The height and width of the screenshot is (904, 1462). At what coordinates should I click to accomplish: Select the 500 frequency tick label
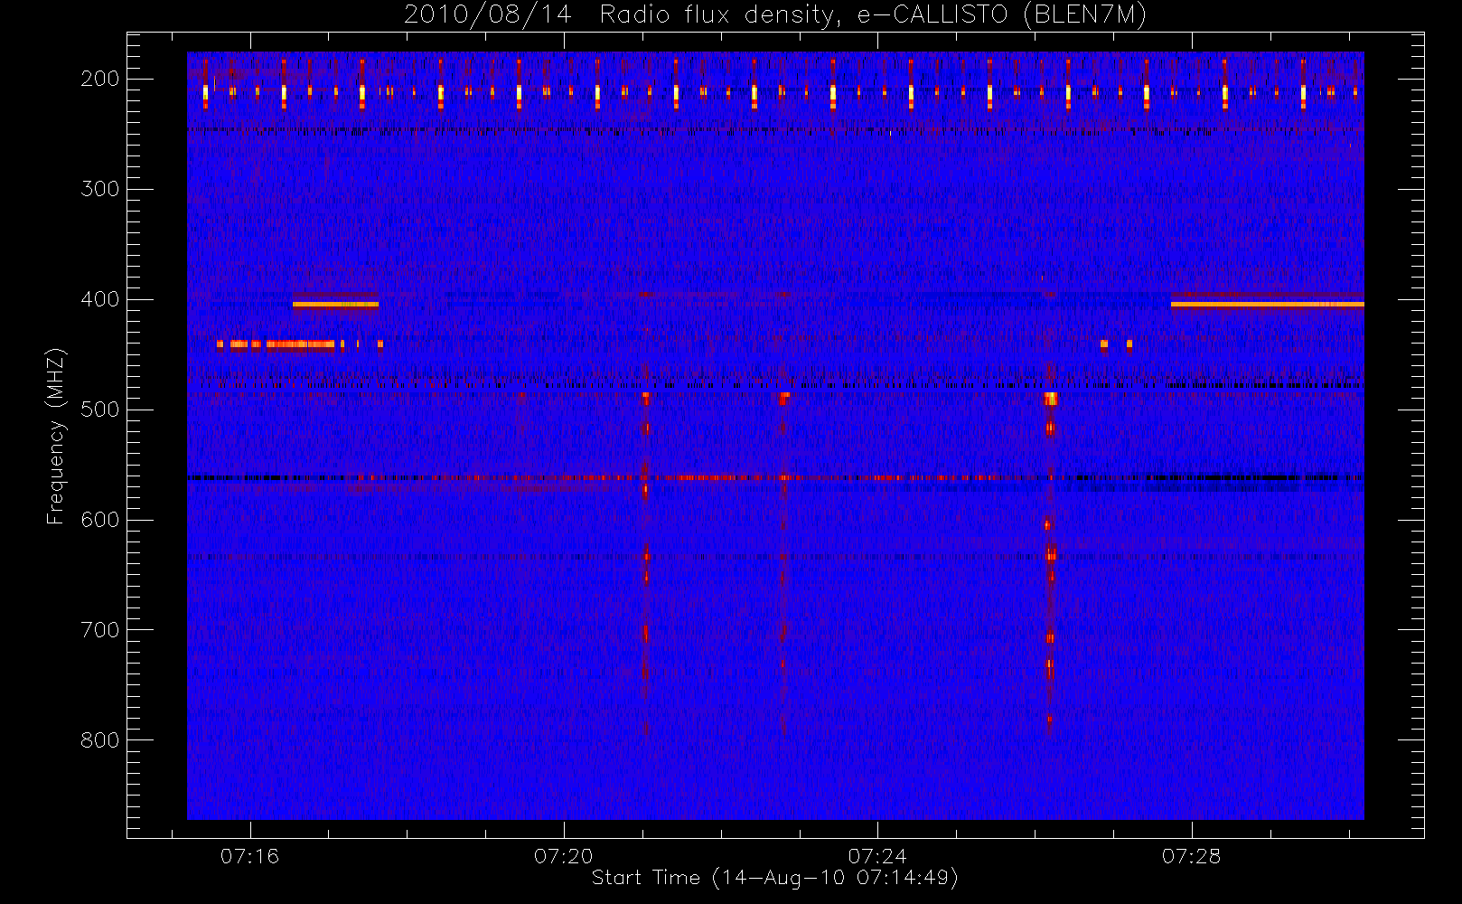(x=99, y=410)
